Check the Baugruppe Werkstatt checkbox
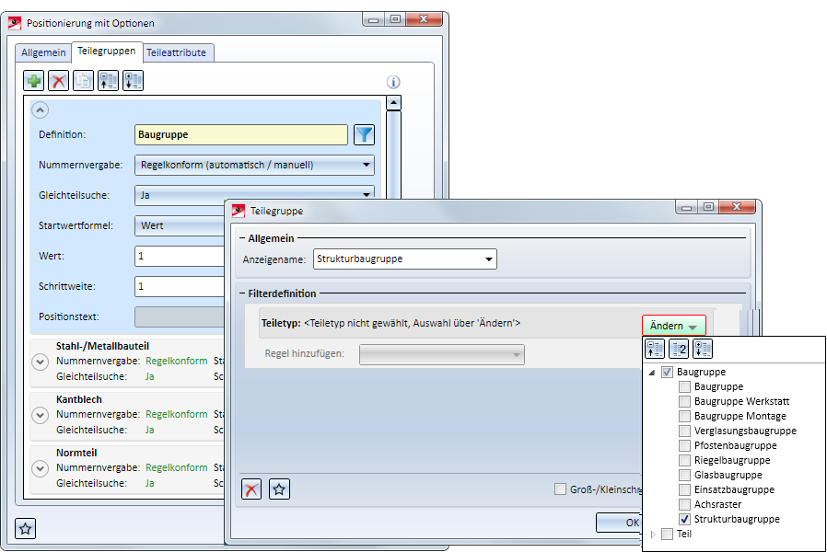Image resolution: width=827 pixels, height=552 pixels. (684, 401)
